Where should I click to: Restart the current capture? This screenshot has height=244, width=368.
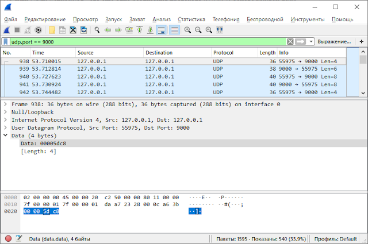28,30
